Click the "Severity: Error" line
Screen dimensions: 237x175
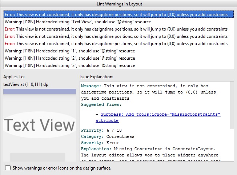[x=100, y=143]
